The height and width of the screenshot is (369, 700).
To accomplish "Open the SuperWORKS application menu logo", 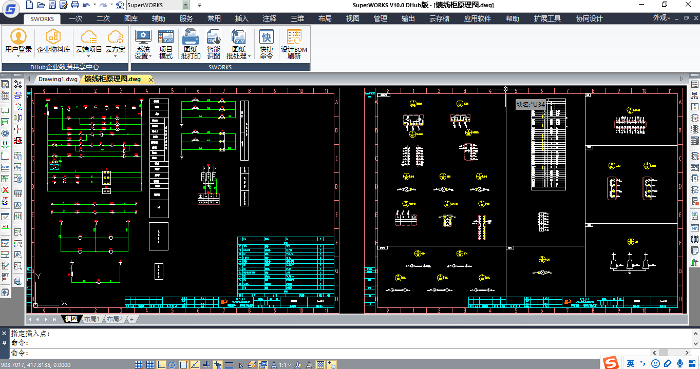I will tap(10, 9).
